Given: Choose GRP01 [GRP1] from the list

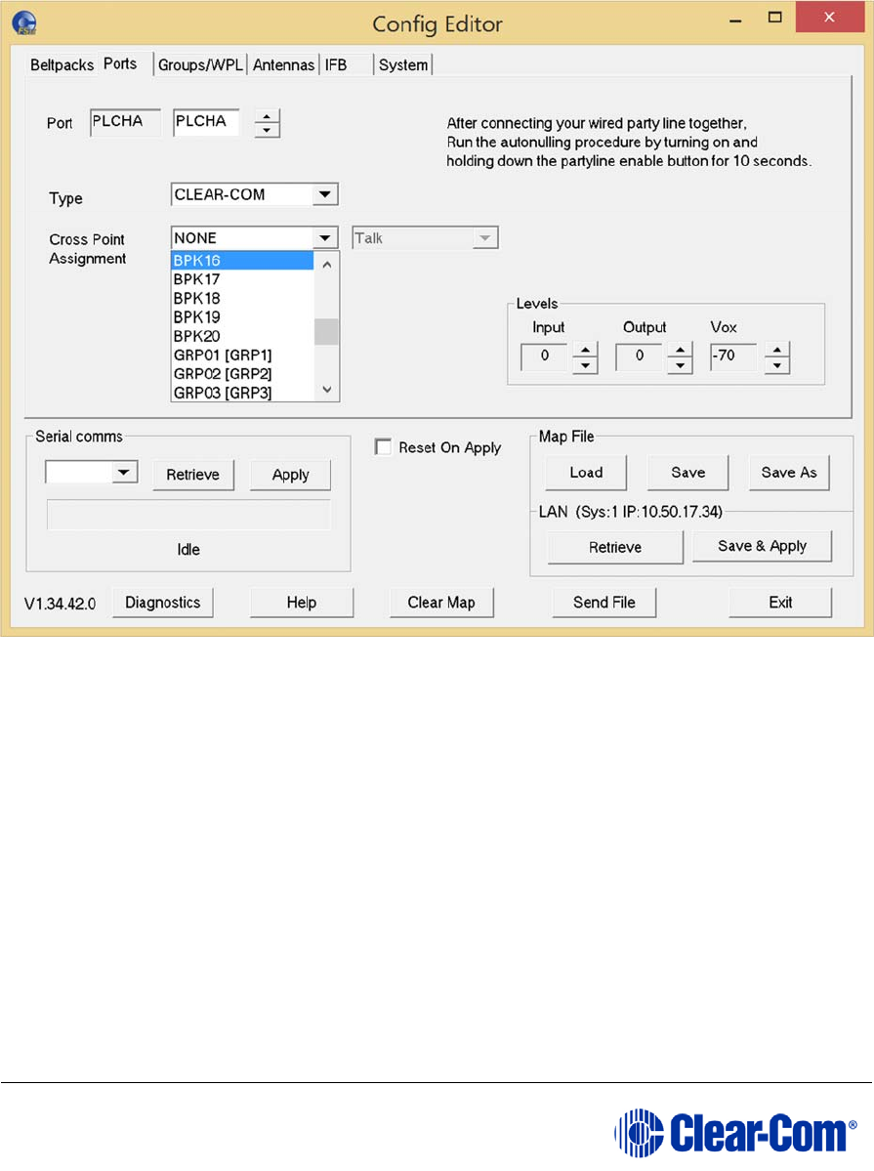Looking at the screenshot, I should pyautogui.click(x=242, y=355).
